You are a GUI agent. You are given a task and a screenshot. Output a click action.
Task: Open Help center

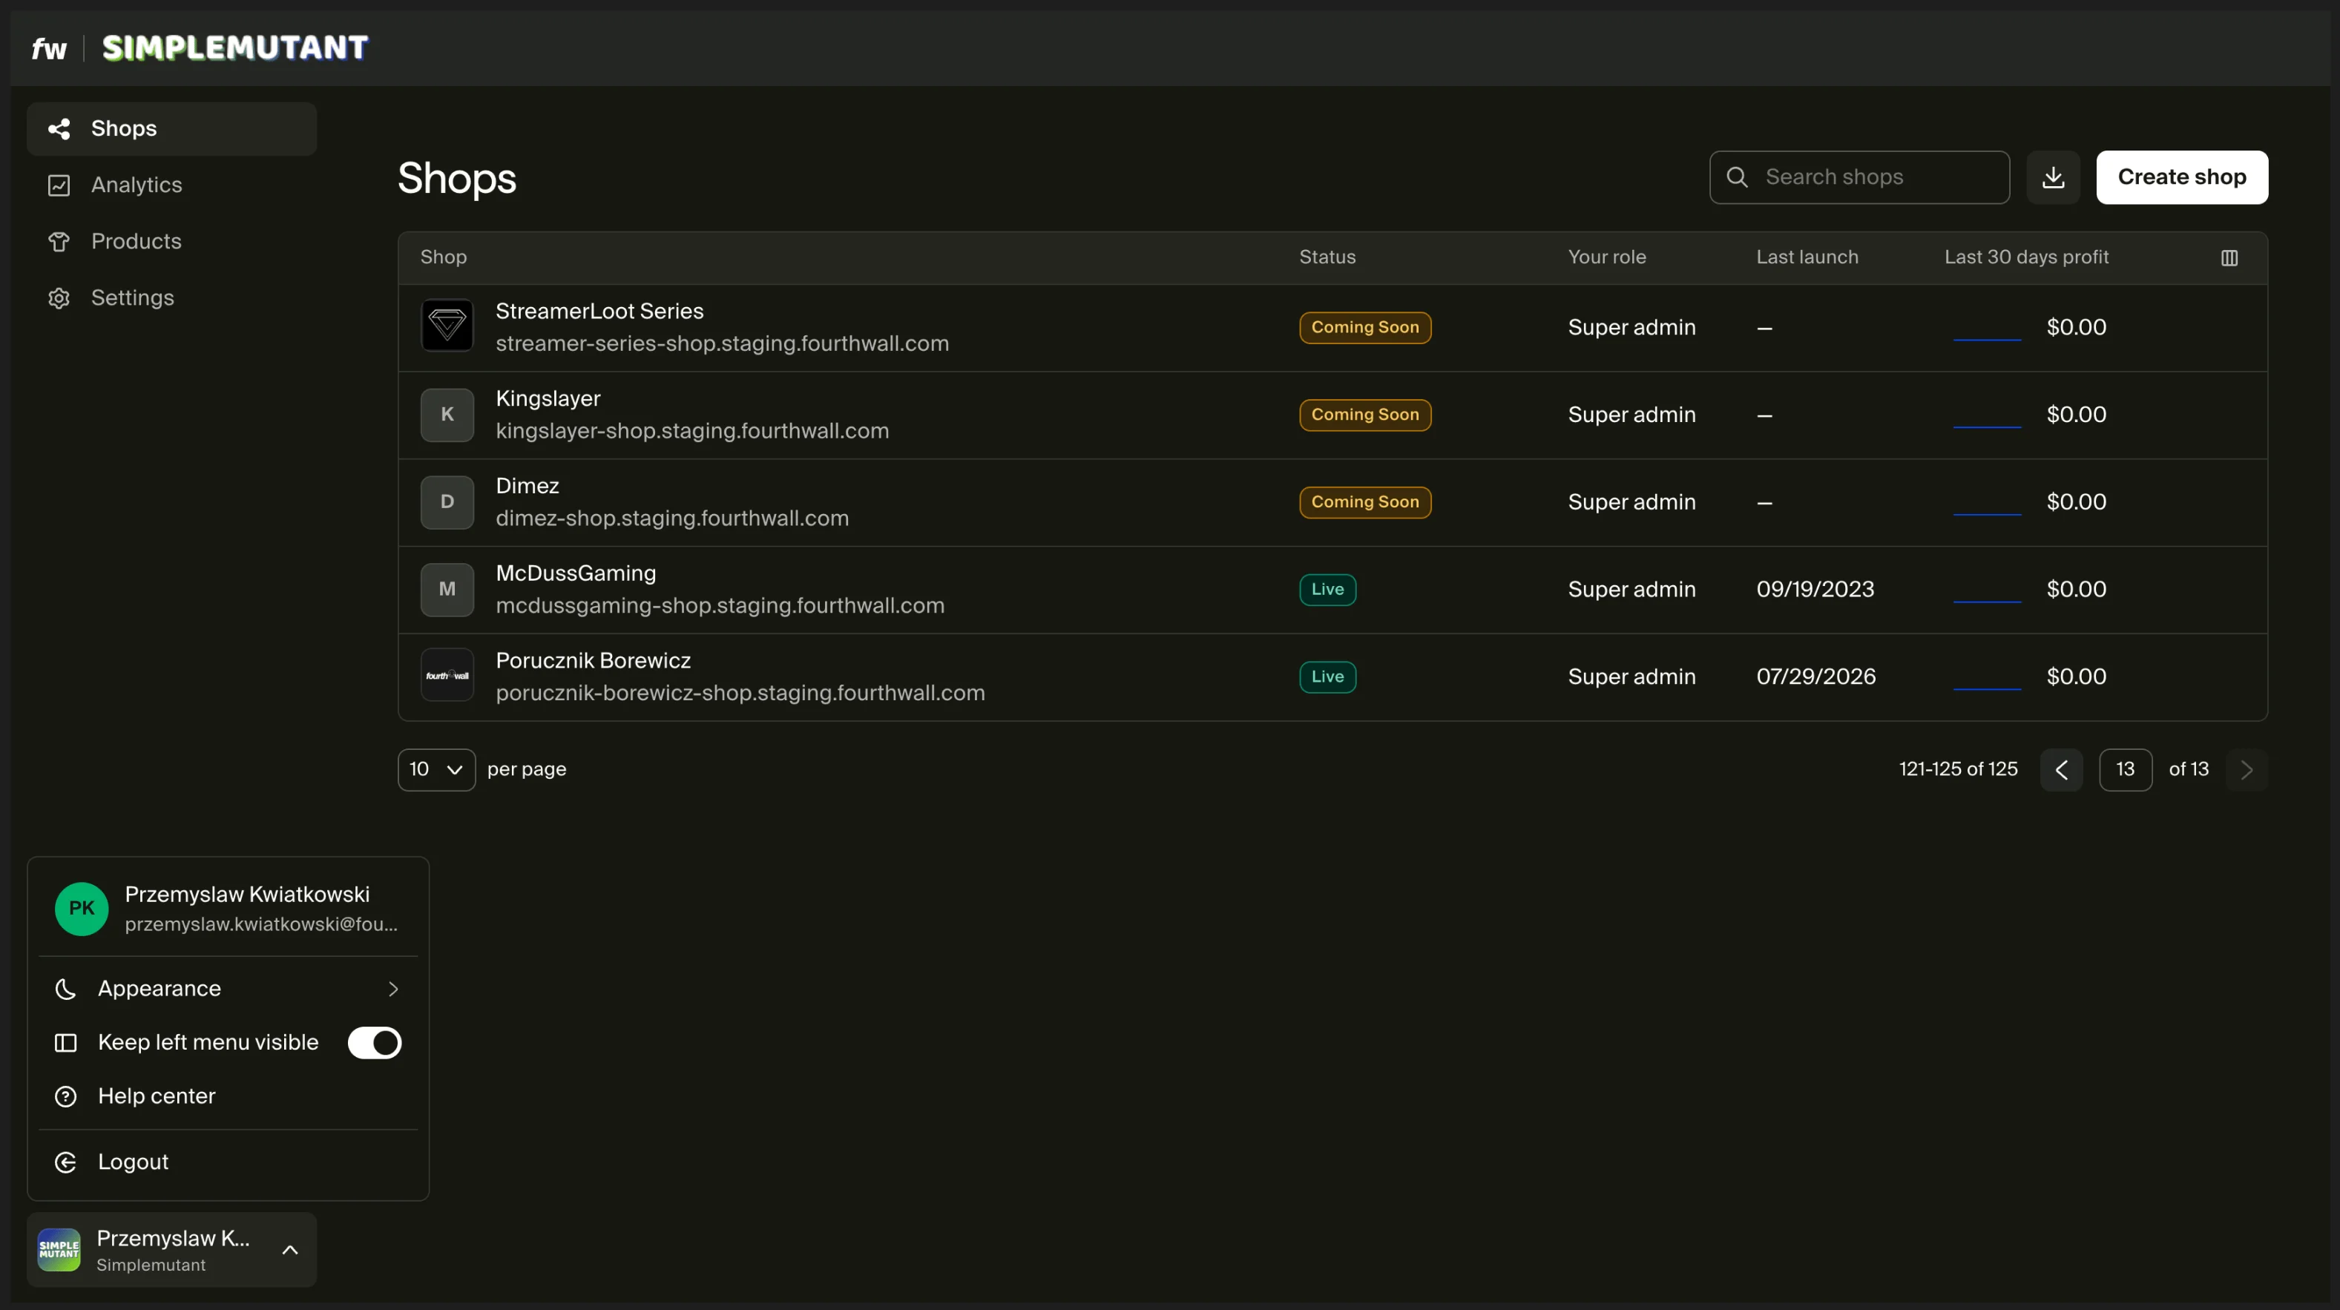[x=227, y=1096]
